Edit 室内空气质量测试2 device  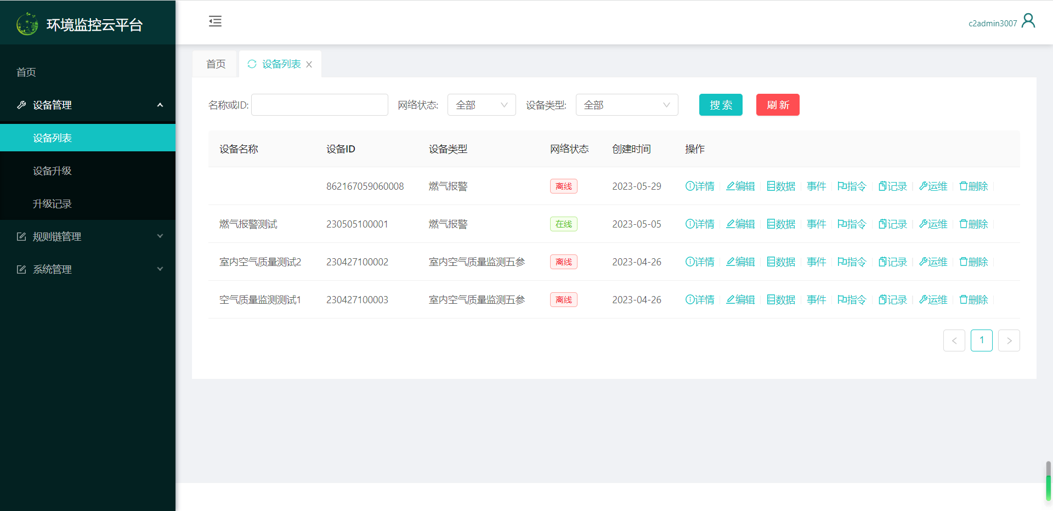(740, 262)
